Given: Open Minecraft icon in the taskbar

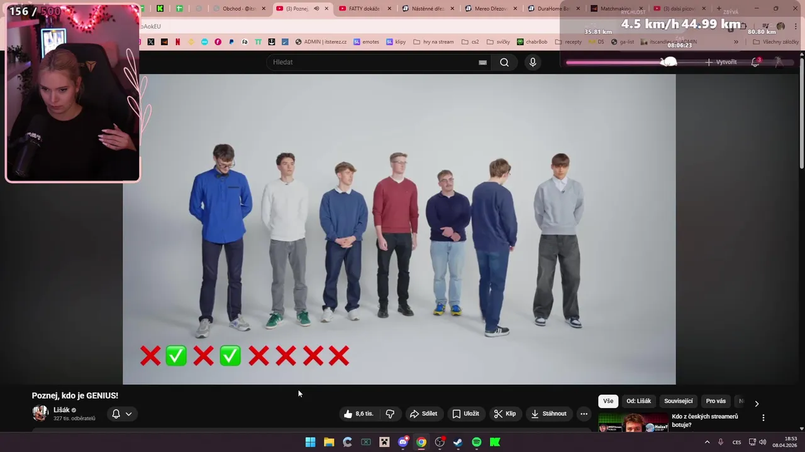Looking at the screenshot, I should (384, 442).
